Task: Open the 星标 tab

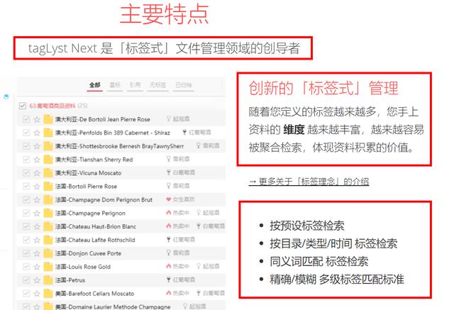Action: [114, 85]
